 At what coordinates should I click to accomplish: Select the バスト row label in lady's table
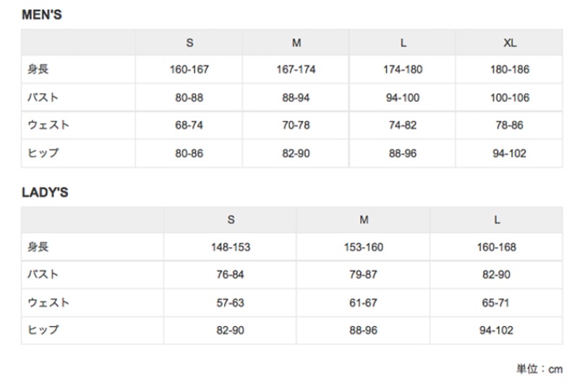tap(43, 275)
